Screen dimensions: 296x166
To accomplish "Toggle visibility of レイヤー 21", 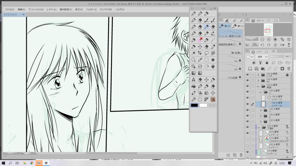I will (x=247, y=98).
